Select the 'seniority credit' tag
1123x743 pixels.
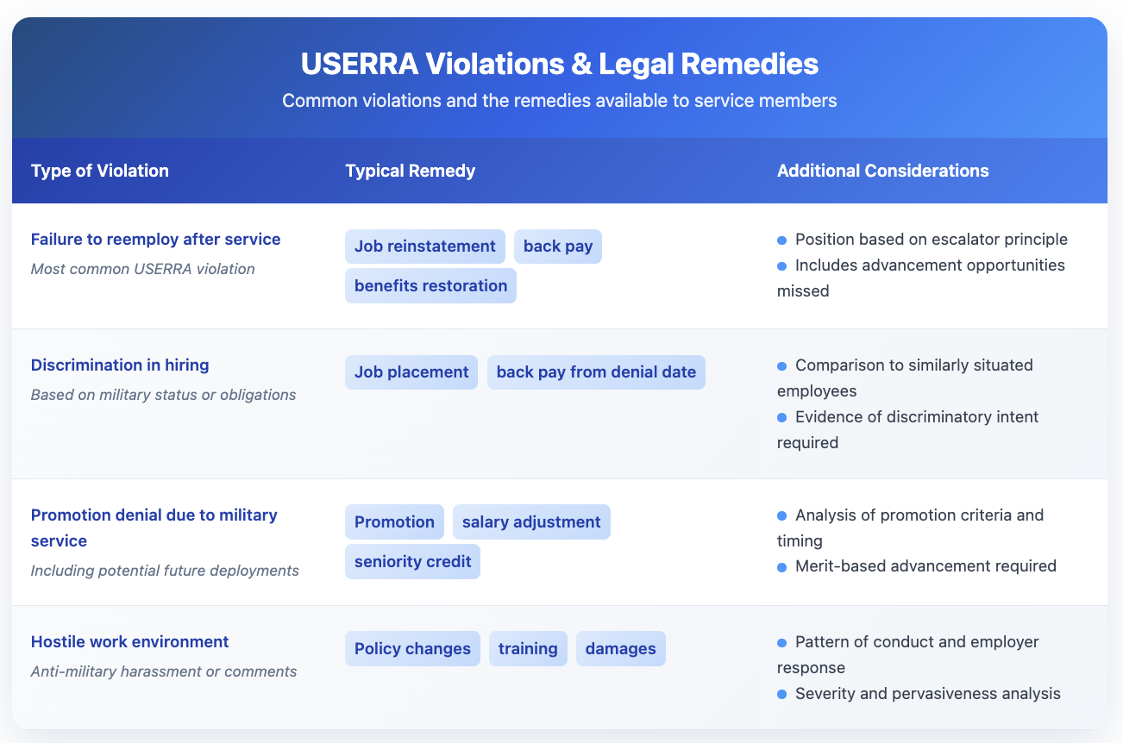coord(412,562)
